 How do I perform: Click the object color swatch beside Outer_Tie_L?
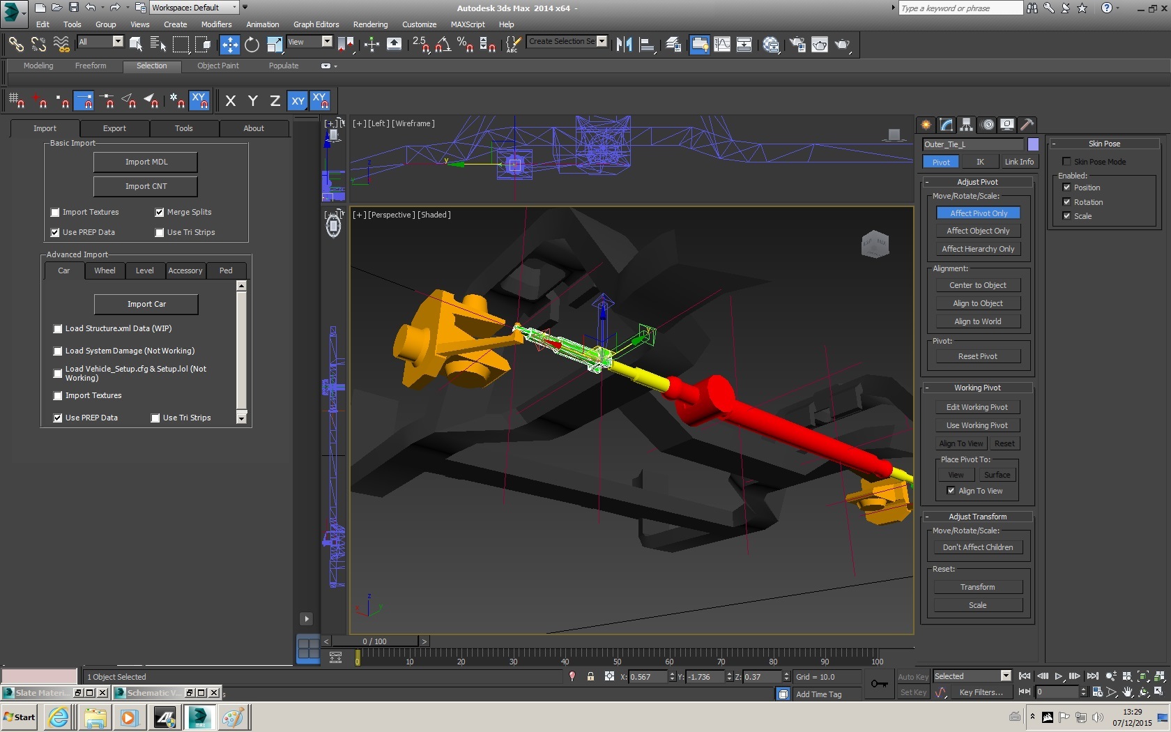(1033, 144)
